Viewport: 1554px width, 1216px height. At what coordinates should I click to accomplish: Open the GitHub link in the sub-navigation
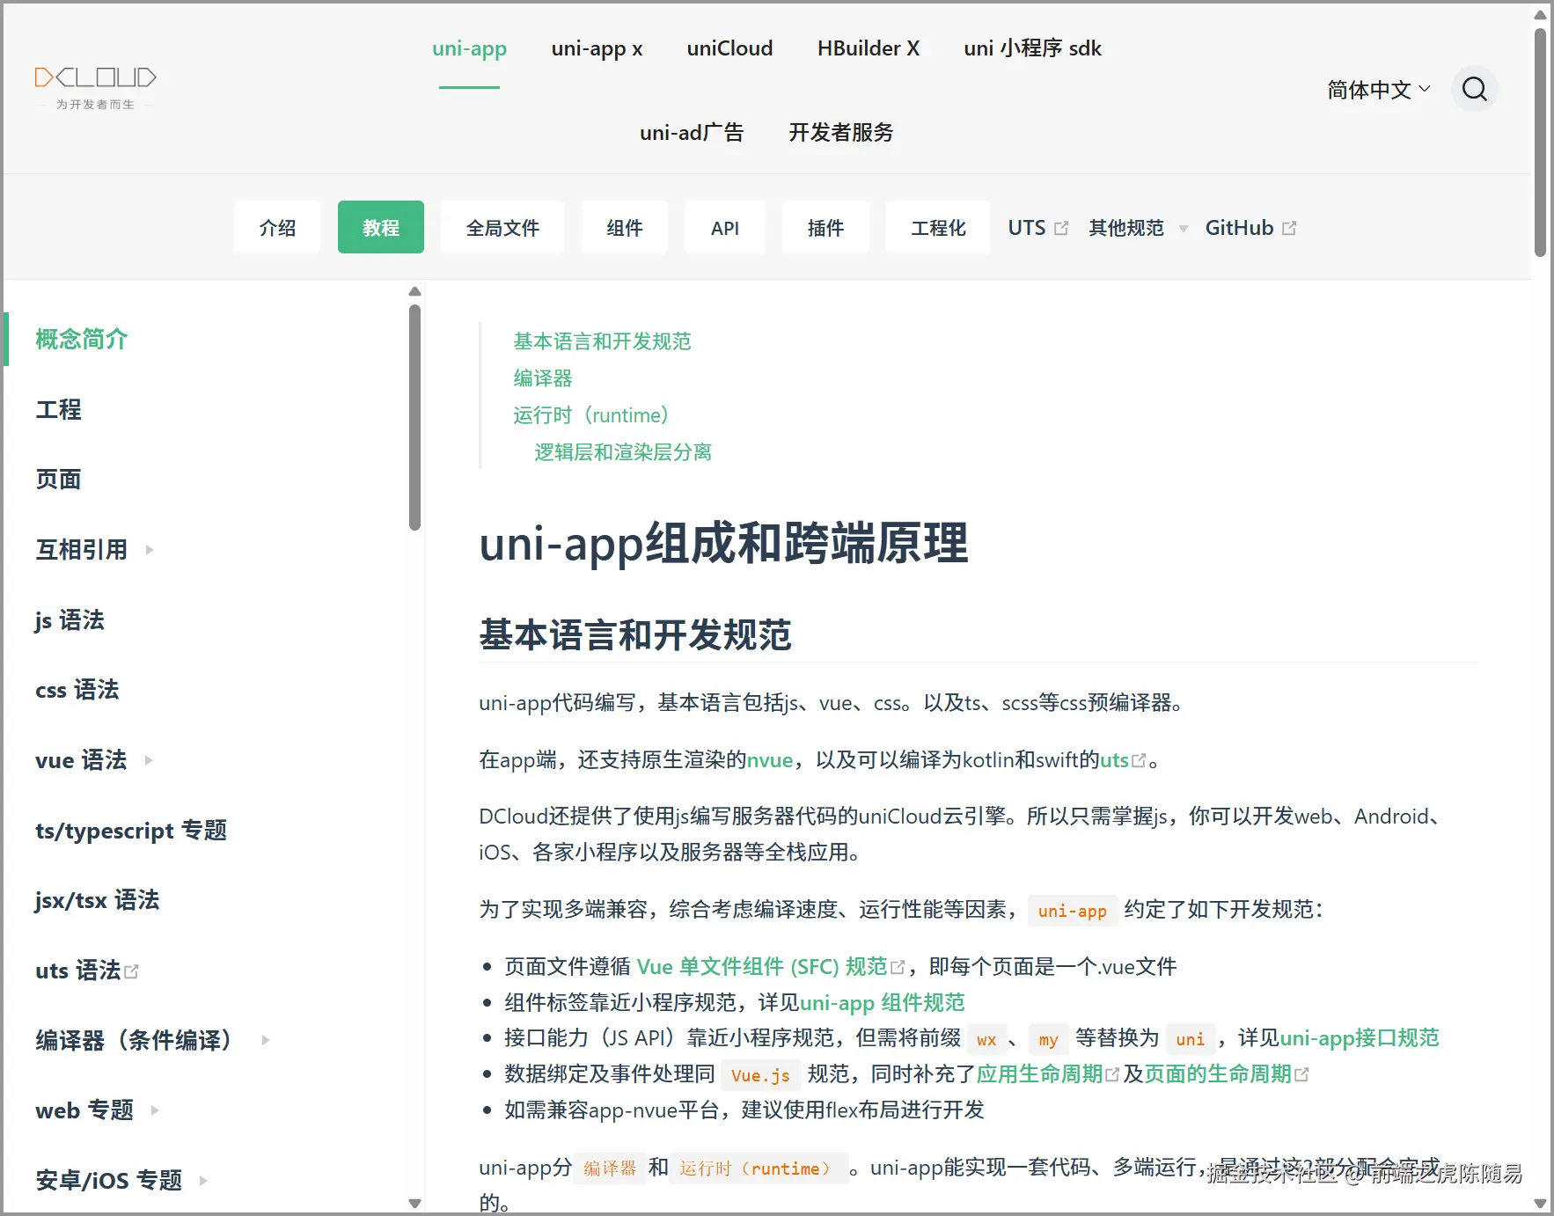pyautogui.click(x=1239, y=228)
